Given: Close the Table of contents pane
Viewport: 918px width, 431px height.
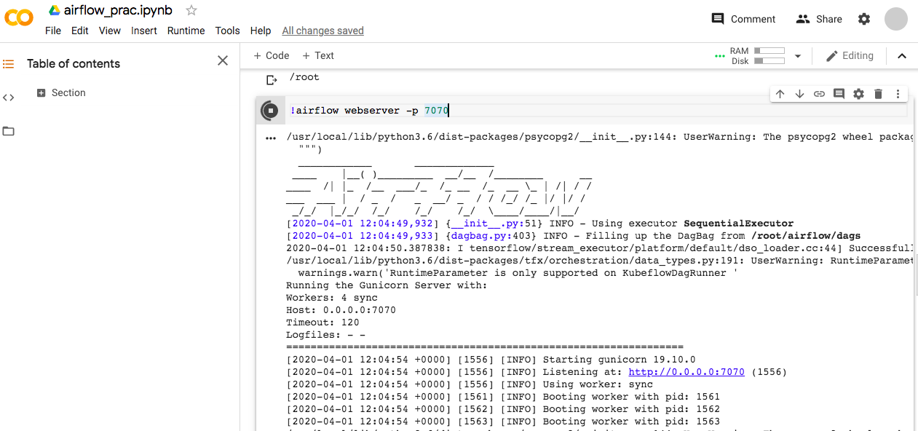Looking at the screenshot, I should pos(222,60).
